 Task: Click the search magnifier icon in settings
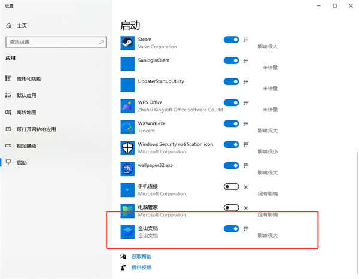pyautogui.click(x=101, y=41)
